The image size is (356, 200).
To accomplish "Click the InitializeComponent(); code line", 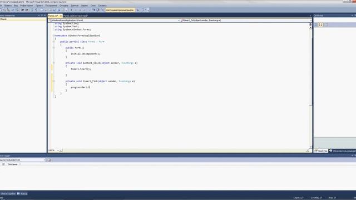I will pos(85,54).
